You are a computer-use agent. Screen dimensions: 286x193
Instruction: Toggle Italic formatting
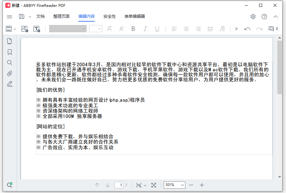(145, 29)
